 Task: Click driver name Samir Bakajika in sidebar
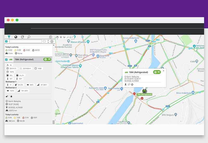(x=15, y=101)
